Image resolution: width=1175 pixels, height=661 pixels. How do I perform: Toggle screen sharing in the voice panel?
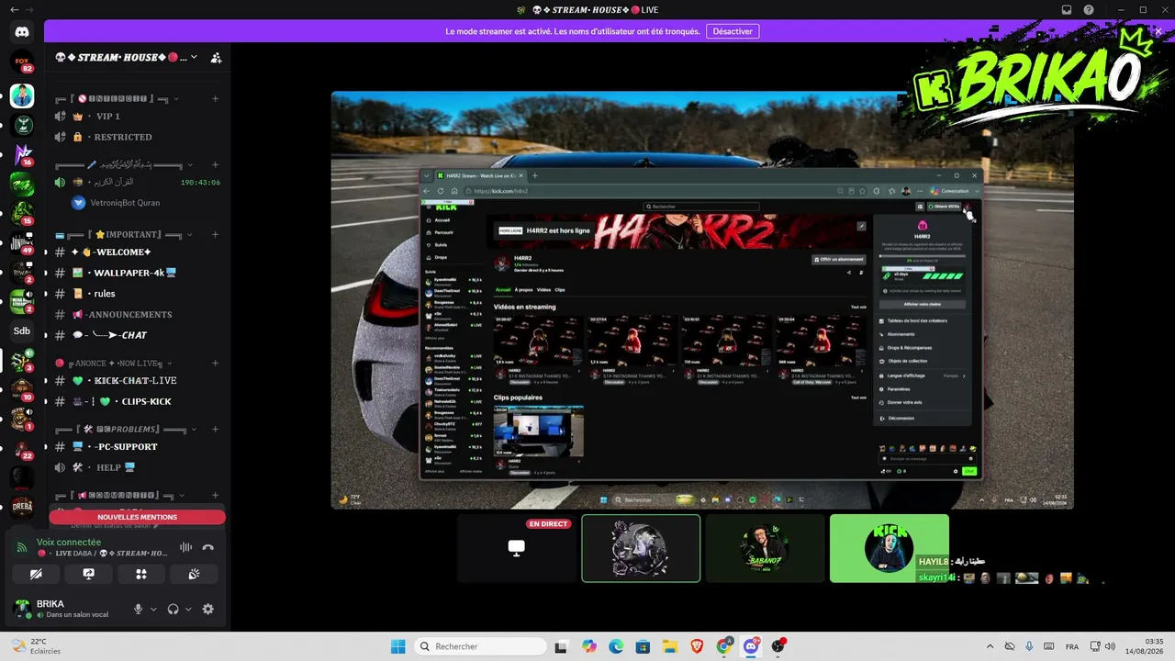pos(88,574)
